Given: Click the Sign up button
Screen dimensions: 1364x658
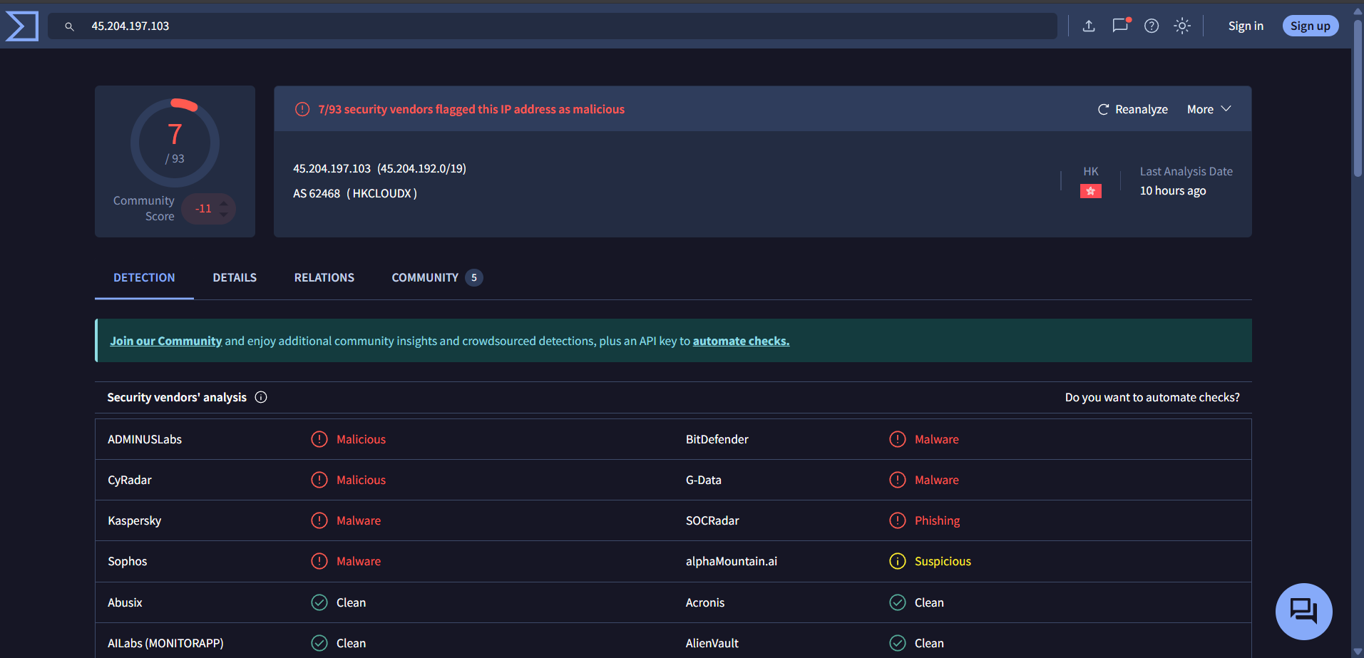Looking at the screenshot, I should 1311,26.
